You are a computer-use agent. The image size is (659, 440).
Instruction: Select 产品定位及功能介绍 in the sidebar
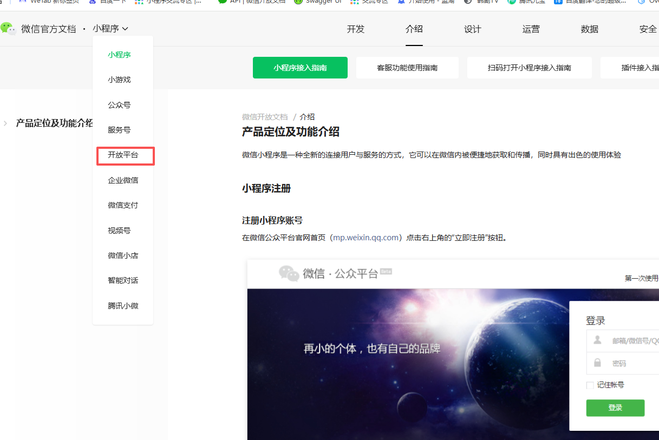55,123
